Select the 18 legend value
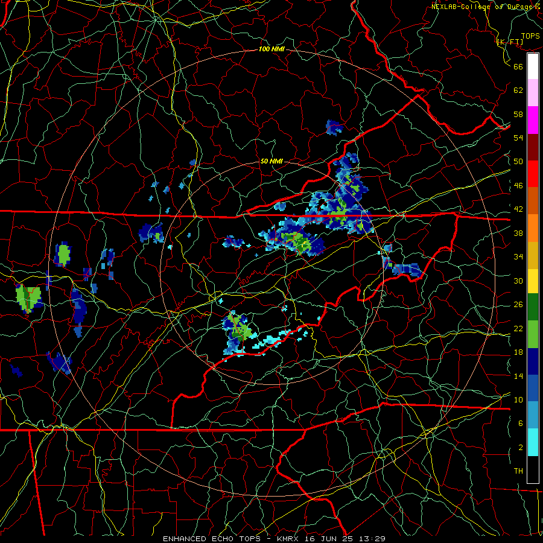The image size is (543, 543). pyautogui.click(x=518, y=352)
